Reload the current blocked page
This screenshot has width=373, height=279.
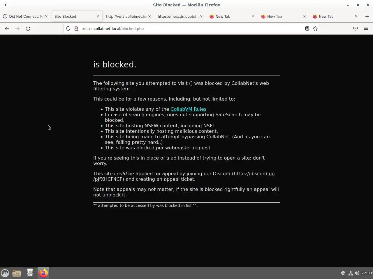28,28
